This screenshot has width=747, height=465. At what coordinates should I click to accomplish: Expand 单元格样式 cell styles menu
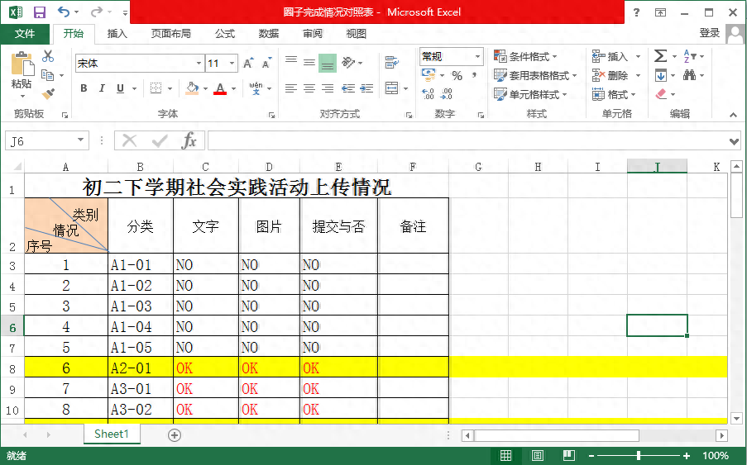pyautogui.click(x=530, y=94)
